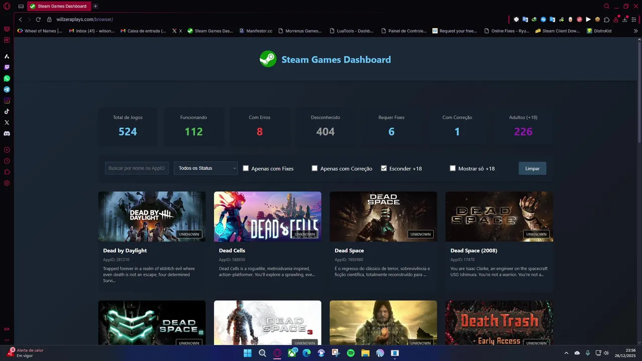The height and width of the screenshot is (361, 642).
Task: Click the Opera GX menu logo
Action: coord(7,7)
